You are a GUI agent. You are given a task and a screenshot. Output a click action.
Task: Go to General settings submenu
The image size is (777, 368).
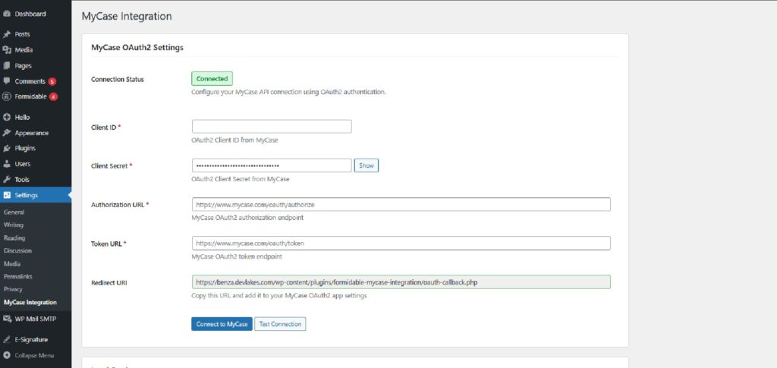click(x=14, y=212)
